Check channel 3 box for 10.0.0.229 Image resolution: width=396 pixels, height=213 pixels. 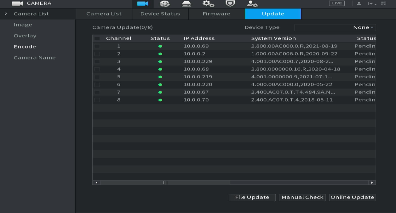[x=97, y=61]
